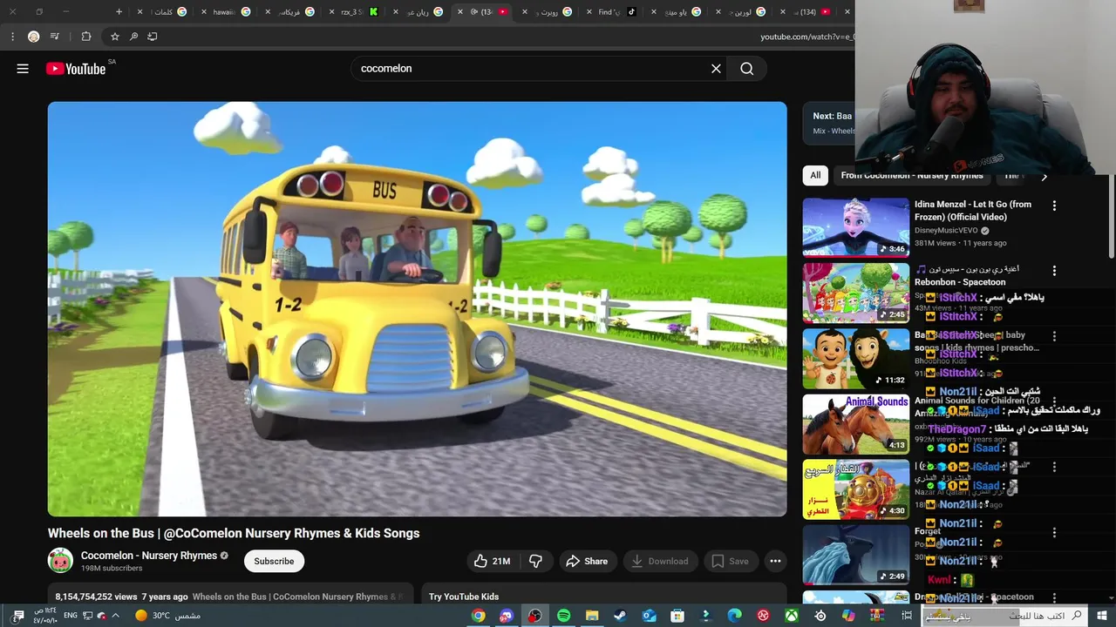Clear the cocomelon search text
Image resolution: width=1116 pixels, height=627 pixels.
coord(716,69)
